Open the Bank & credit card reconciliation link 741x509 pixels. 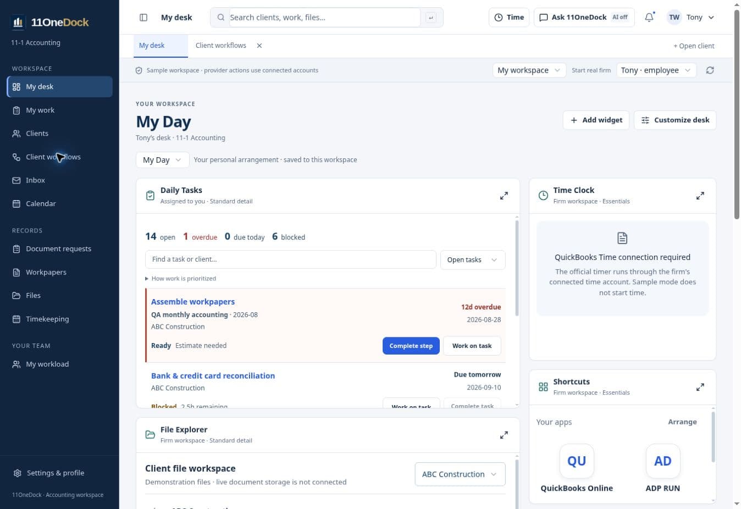213,376
